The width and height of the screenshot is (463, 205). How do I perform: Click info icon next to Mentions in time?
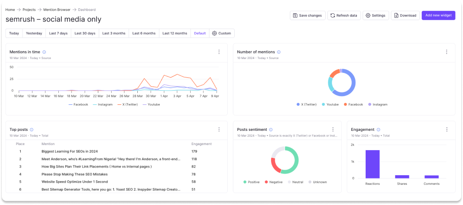click(x=44, y=52)
